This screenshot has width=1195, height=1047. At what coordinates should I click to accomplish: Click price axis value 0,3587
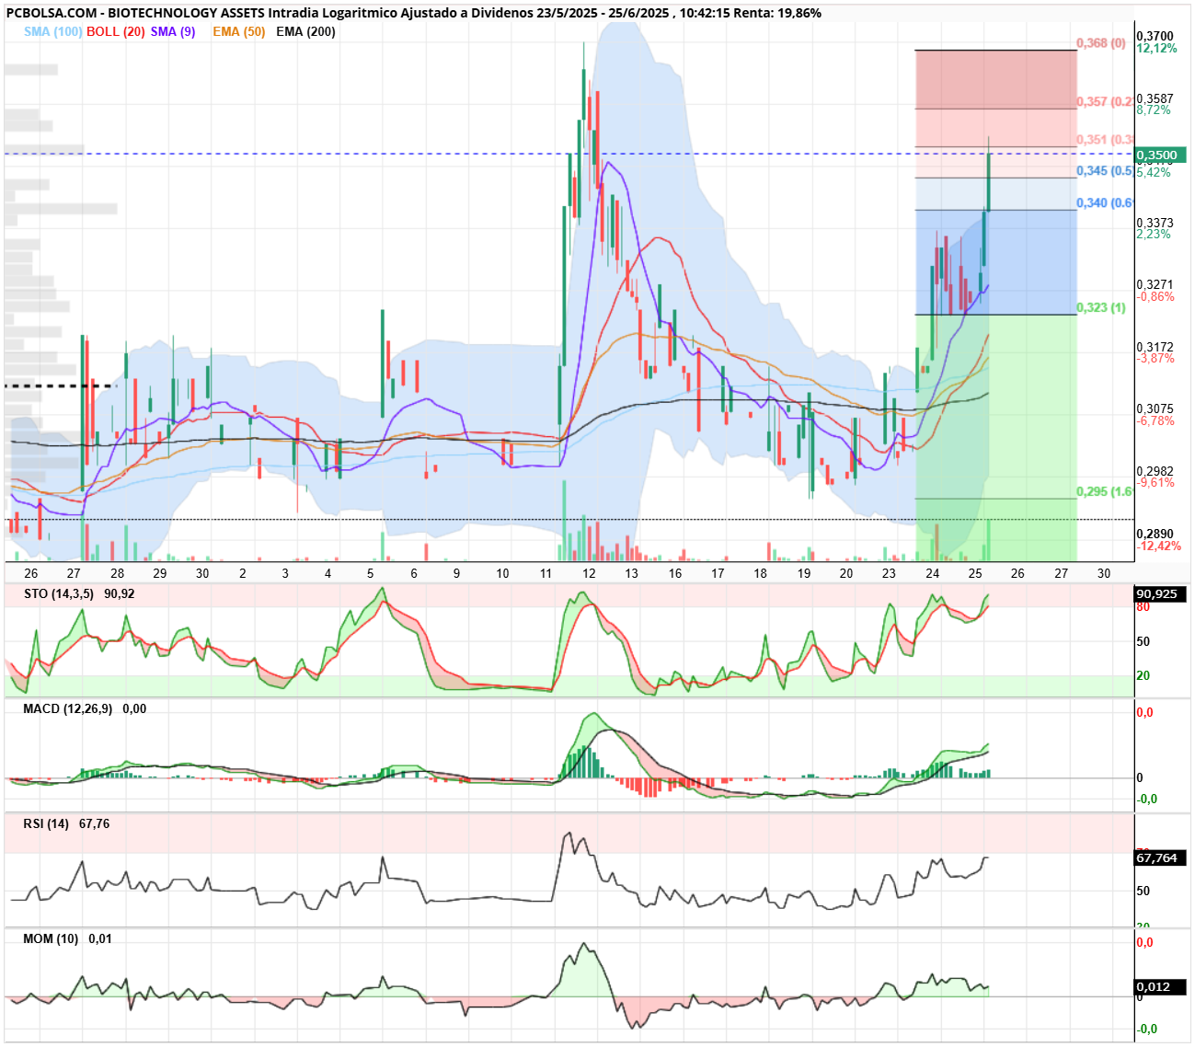tap(1155, 98)
